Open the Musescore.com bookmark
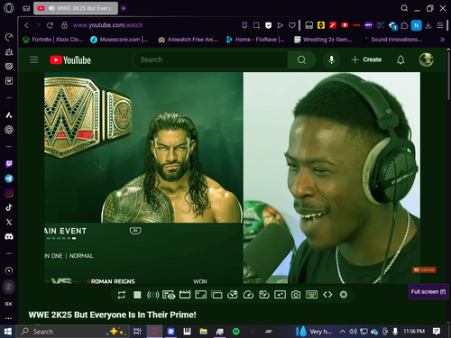 [x=119, y=40]
